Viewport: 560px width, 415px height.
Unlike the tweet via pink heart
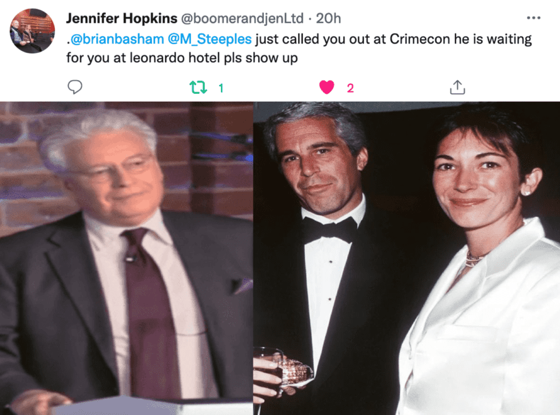point(327,88)
